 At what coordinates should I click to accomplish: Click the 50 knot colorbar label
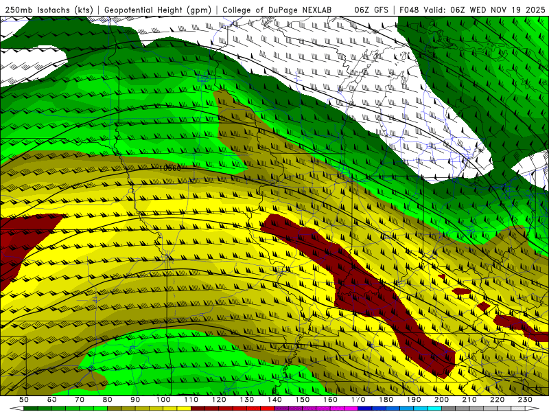(24, 400)
